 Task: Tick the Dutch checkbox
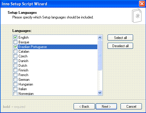click(x=15, y=66)
